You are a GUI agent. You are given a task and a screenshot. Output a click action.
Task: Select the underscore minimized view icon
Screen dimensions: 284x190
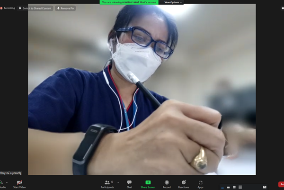[x=222, y=187]
